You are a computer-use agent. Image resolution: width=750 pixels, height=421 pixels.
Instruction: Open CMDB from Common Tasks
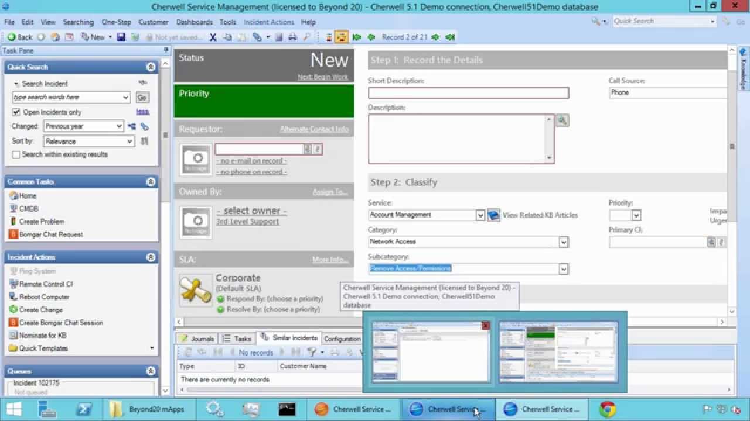24,209
